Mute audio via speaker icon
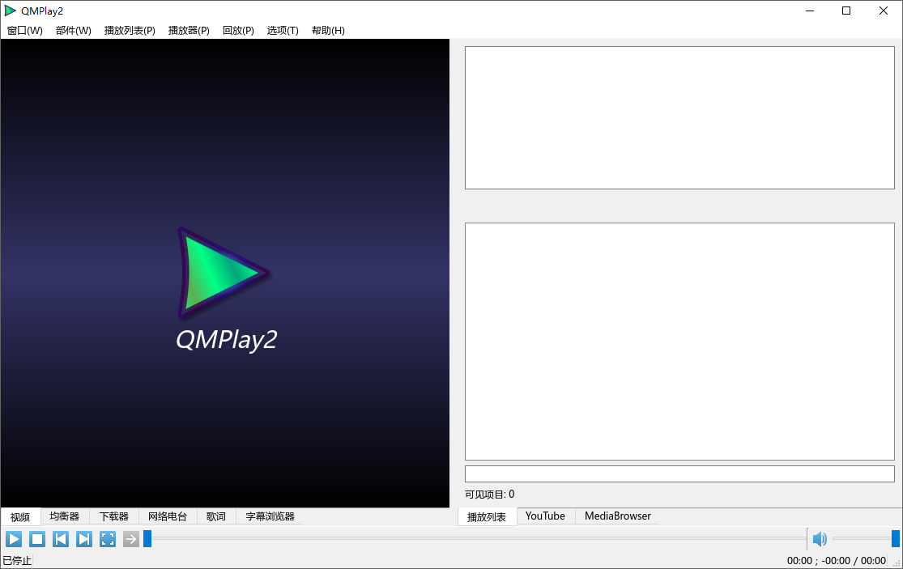Screen dimensions: 903x569 pos(820,539)
